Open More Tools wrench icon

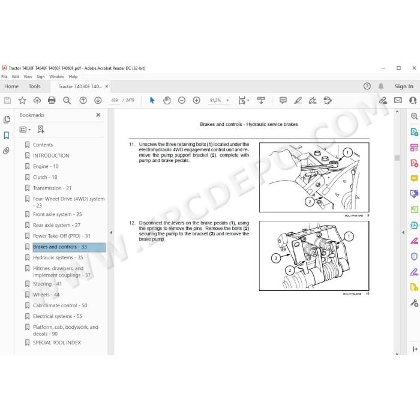tap(414, 303)
